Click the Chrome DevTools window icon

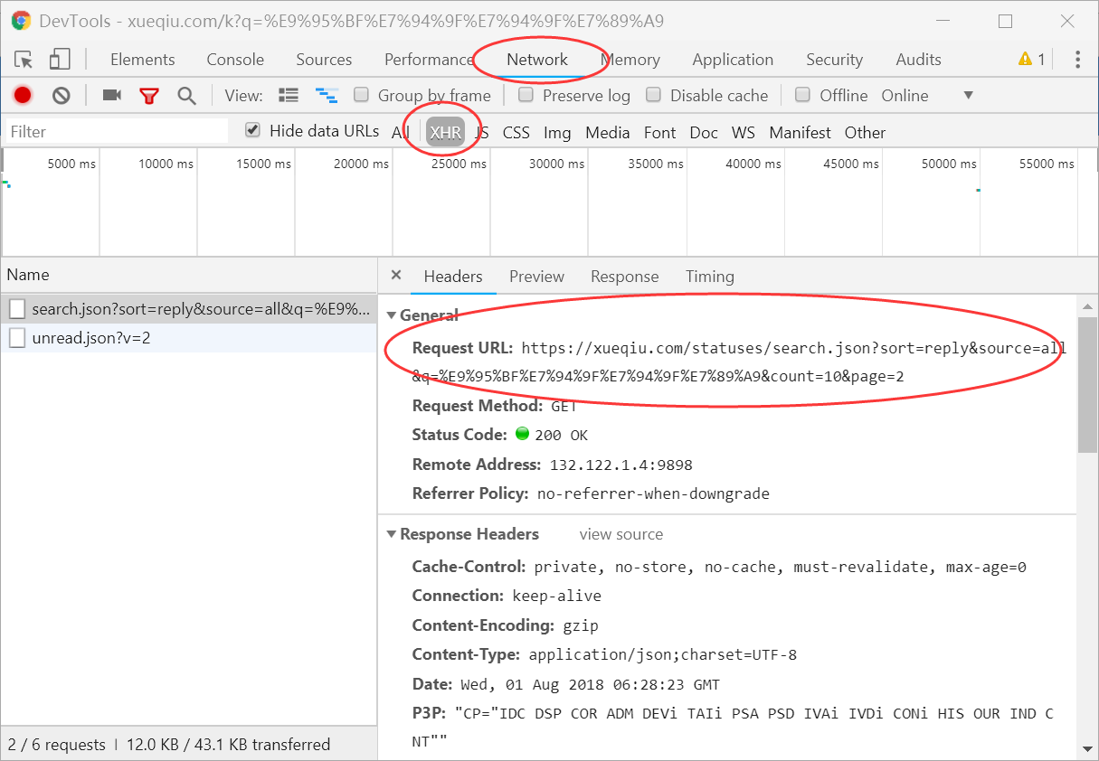coord(21,20)
